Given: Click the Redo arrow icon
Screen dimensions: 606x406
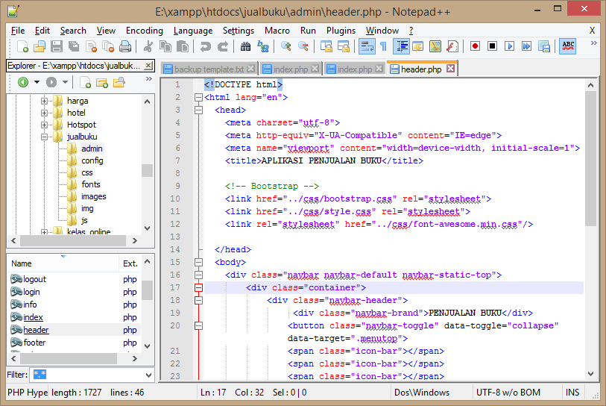Looking at the screenshot, I should tap(223, 46).
